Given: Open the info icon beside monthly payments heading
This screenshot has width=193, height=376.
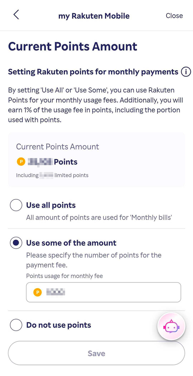Looking at the screenshot, I should (x=186, y=72).
